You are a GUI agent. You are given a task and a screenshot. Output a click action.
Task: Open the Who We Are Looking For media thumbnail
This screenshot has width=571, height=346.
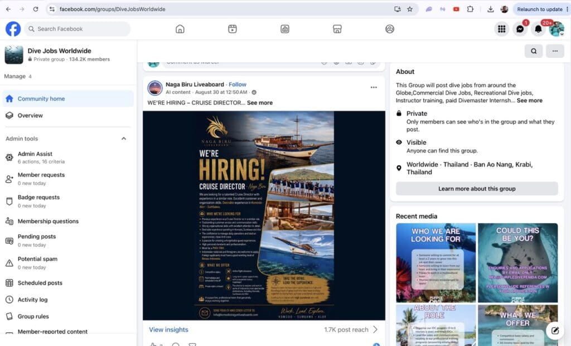click(x=436, y=263)
